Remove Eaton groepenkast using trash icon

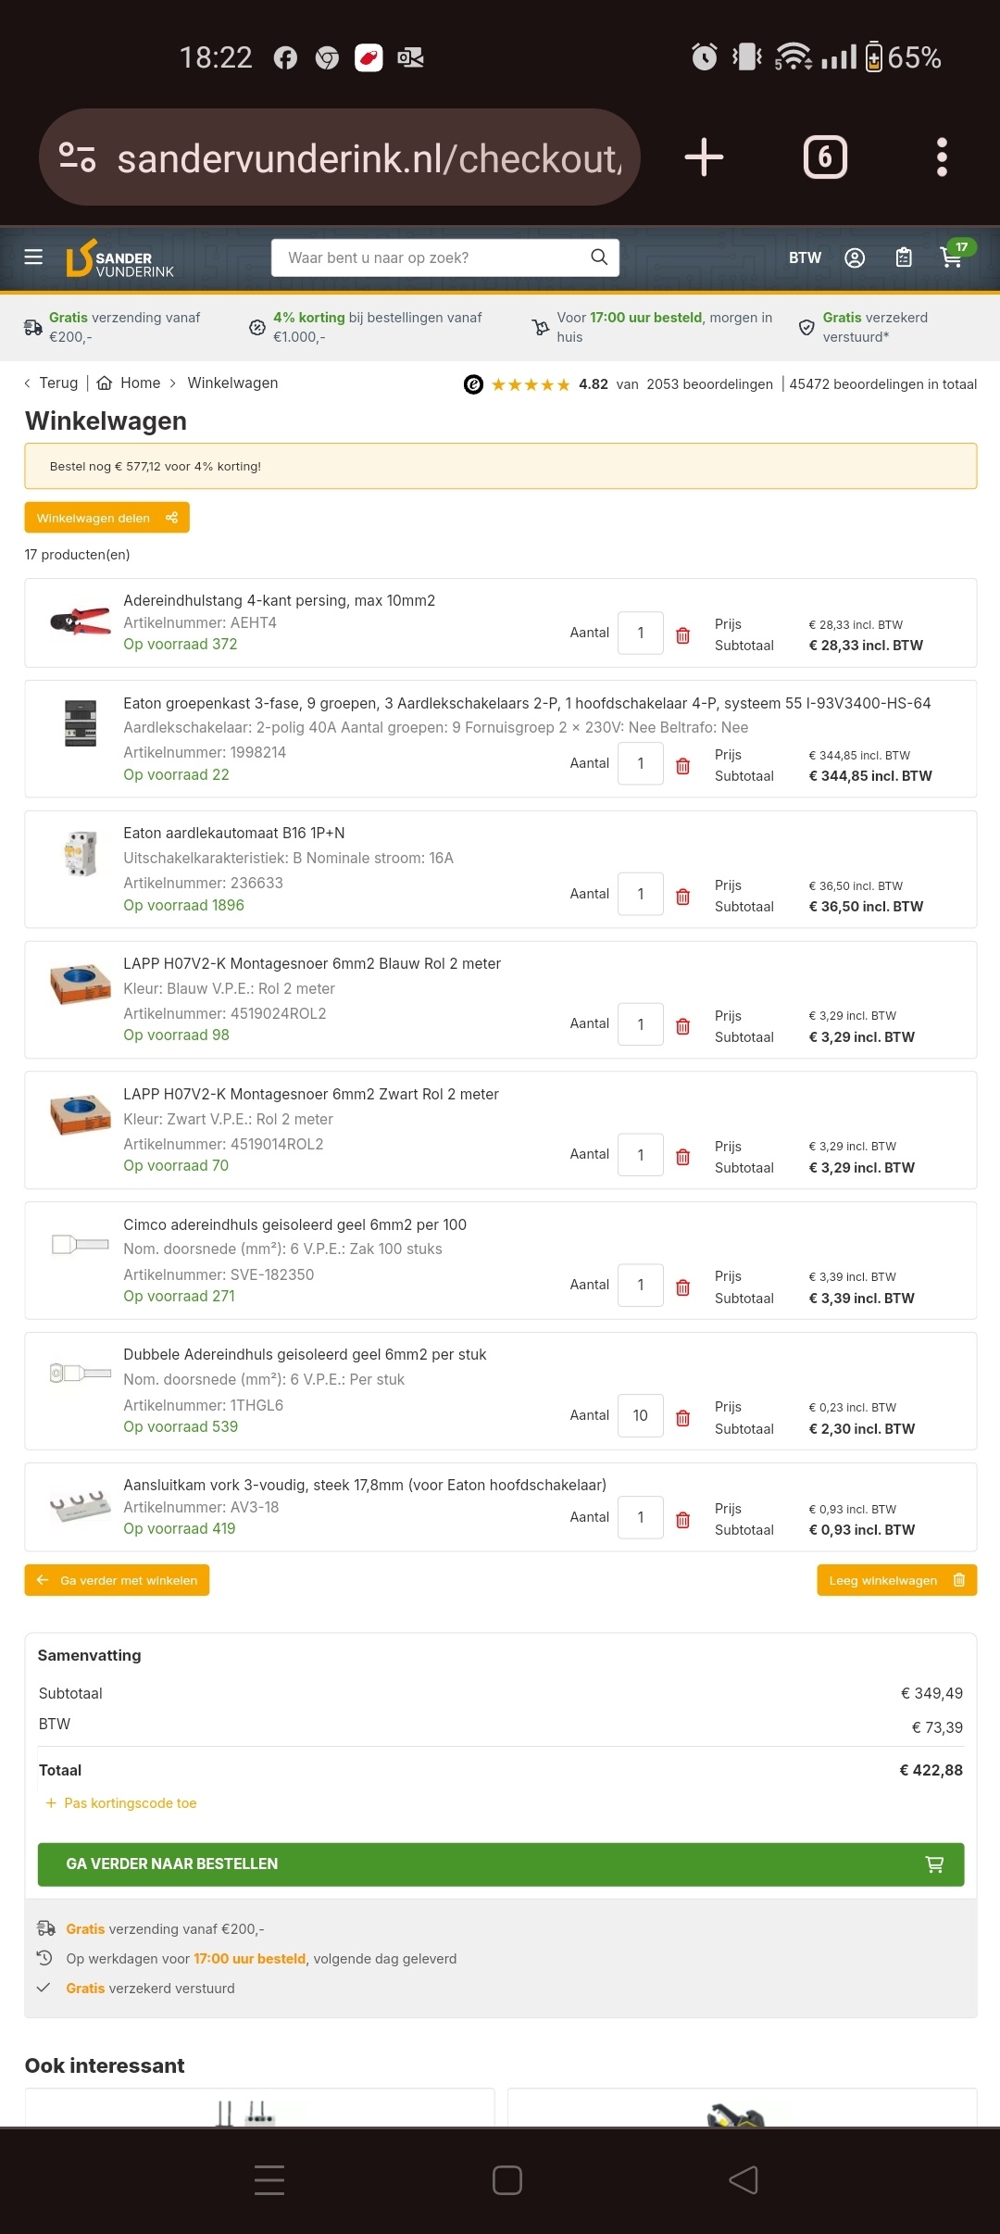[683, 766]
